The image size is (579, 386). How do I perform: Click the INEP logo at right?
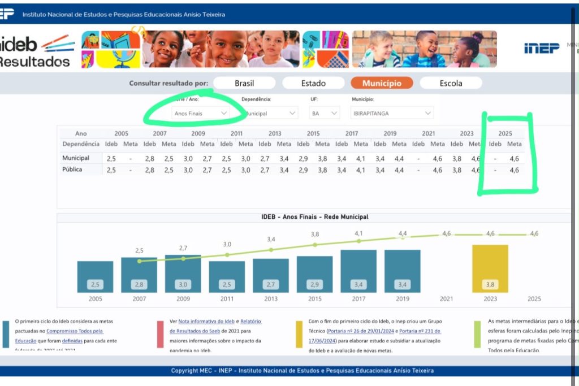click(x=542, y=48)
